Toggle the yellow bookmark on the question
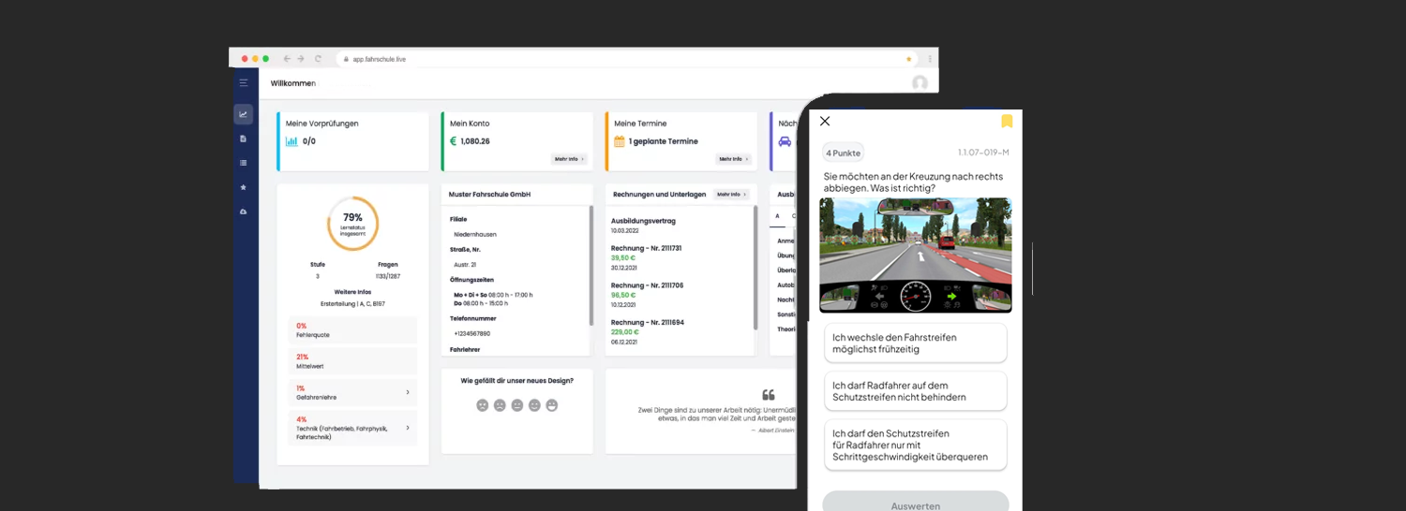The width and height of the screenshot is (1406, 511). (1007, 121)
